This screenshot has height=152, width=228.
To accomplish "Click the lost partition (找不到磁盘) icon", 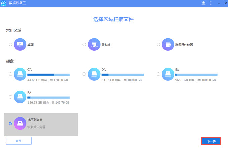I will tap(20, 123).
